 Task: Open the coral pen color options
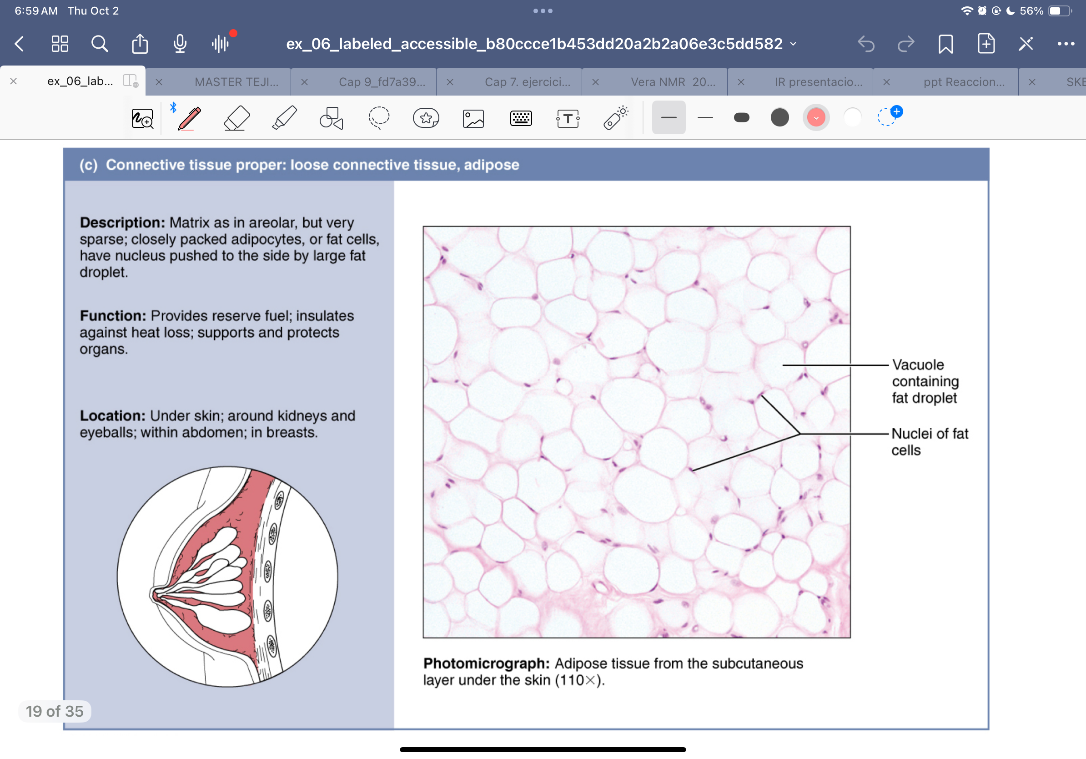816,117
